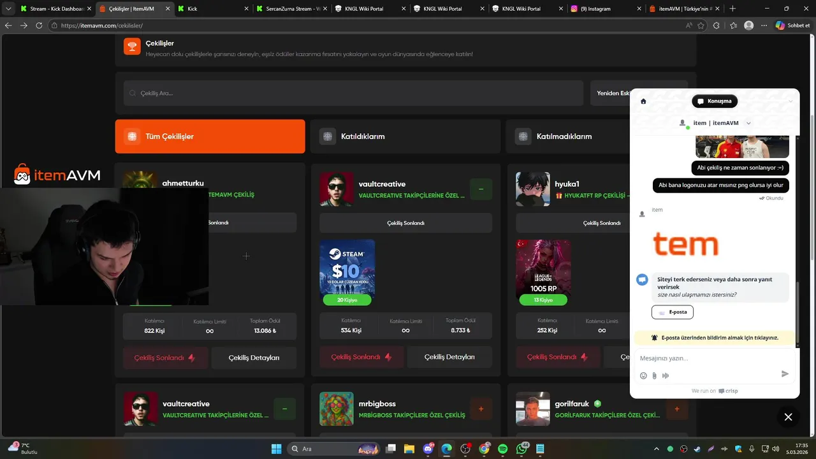The height and width of the screenshot is (459, 816).
Task: Click the E-posta button in chat
Action: coord(673,312)
